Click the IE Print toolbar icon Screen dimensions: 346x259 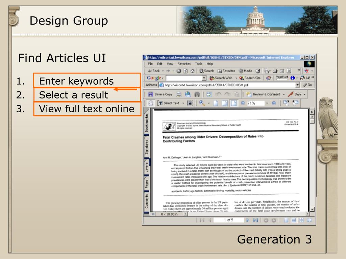[x=275, y=71]
